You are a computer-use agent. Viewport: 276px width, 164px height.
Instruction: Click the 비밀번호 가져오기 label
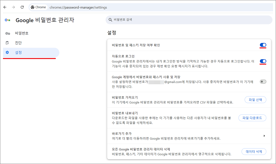(125, 97)
